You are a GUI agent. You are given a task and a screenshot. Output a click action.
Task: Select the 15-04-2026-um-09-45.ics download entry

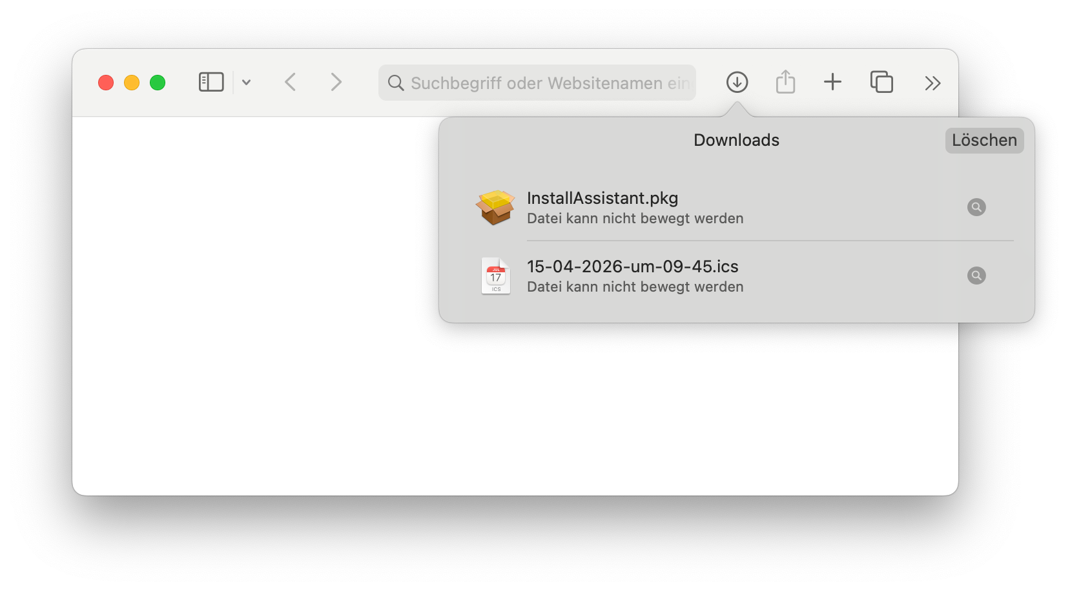tap(737, 275)
